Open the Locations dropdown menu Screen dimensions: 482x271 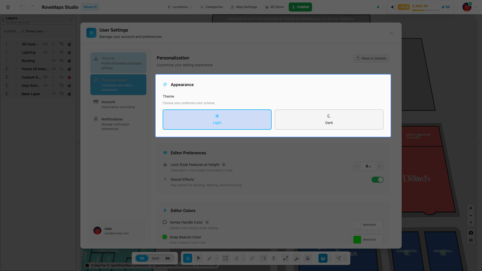point(180,7)
